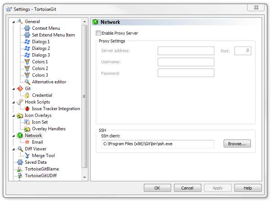Viewport: 271px width, 201px height.
Task: Click the TortoiseGitUDiff icon
Action: coord(20,176)
